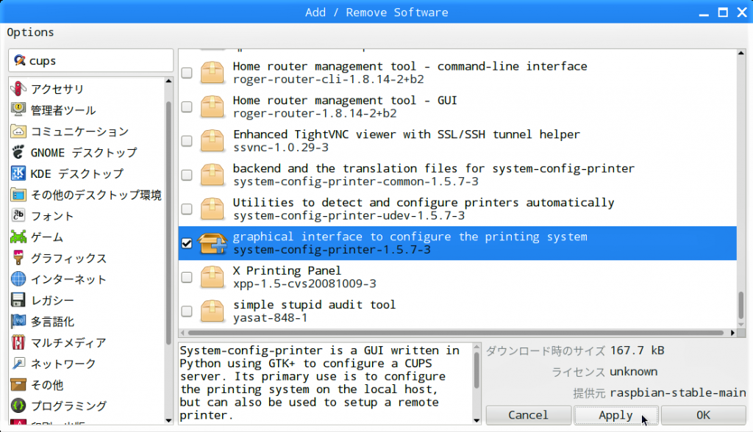Screen dimensions: 753x432
Task: Confirm with the OK button
Action: [703, 415]
